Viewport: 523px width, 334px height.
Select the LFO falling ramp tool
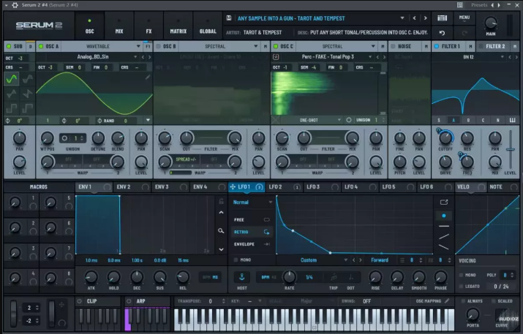pyautogui.click(x=443, y=247)
